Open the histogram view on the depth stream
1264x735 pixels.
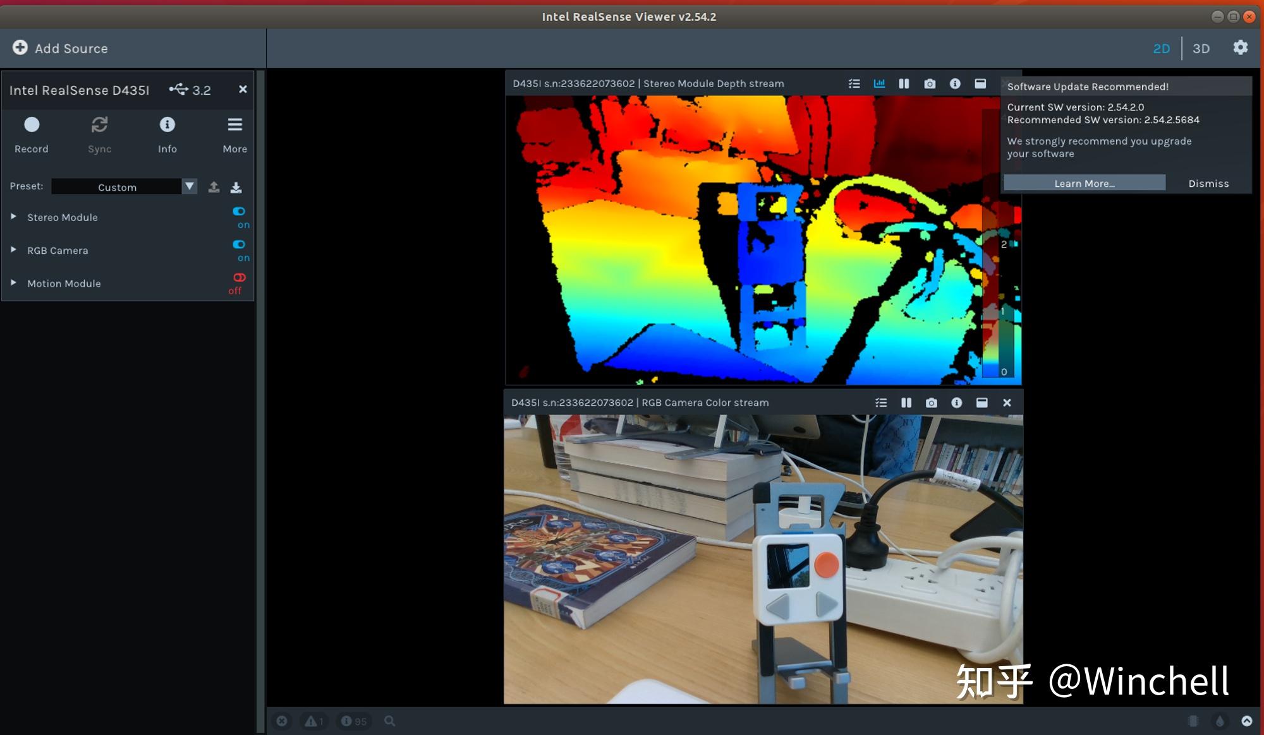[x=879, y=83]
